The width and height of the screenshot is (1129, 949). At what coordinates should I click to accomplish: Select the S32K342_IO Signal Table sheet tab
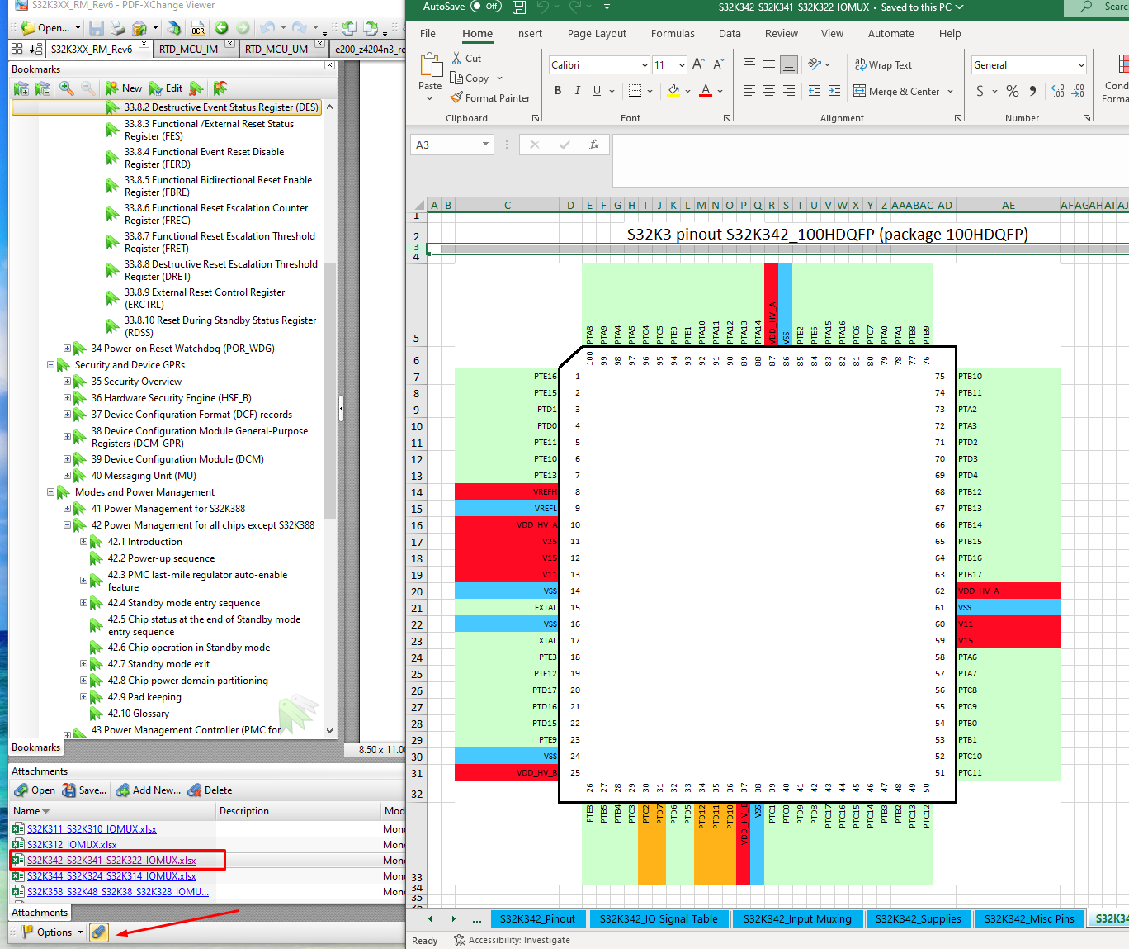pos(659,918)
